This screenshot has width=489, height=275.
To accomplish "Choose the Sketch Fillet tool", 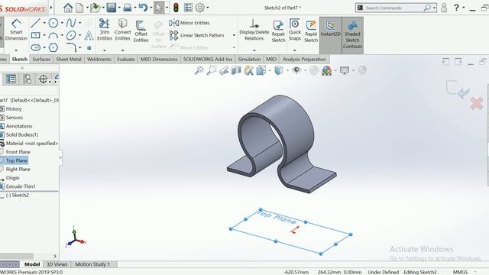I will click(71, 47).
